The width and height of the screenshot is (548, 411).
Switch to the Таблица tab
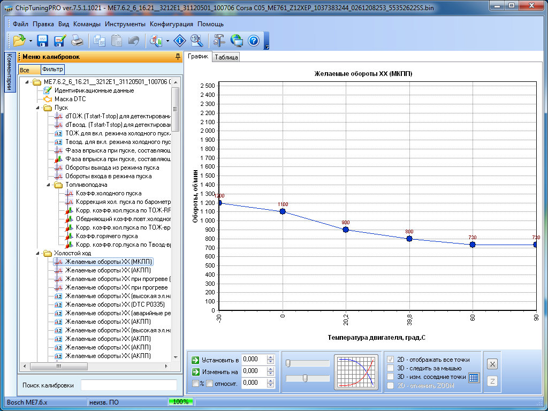point(226,57)
